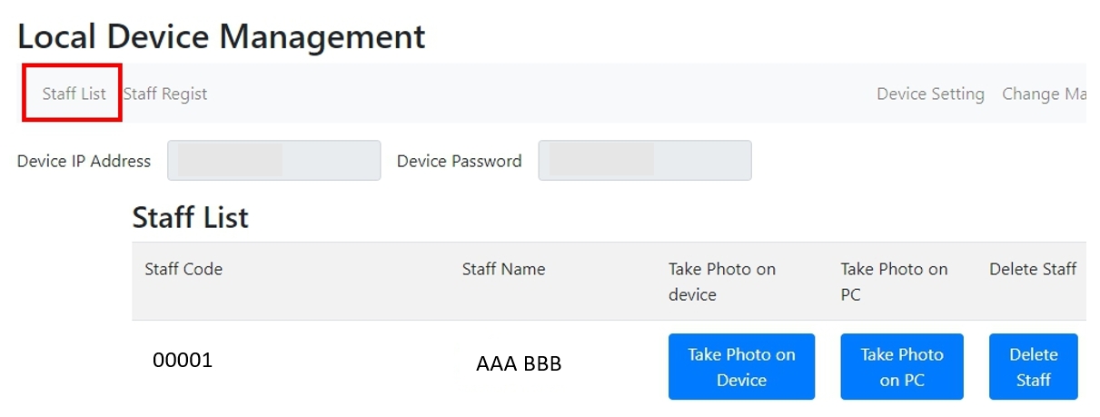Open the Staff List navigation tab

[74, 94]
